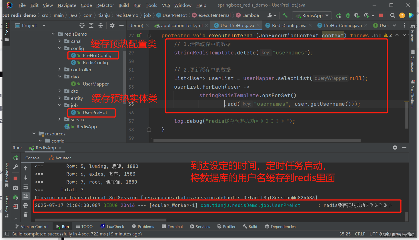Open the LuaCheck tool window
419x240 pixels.
point(112,227)
